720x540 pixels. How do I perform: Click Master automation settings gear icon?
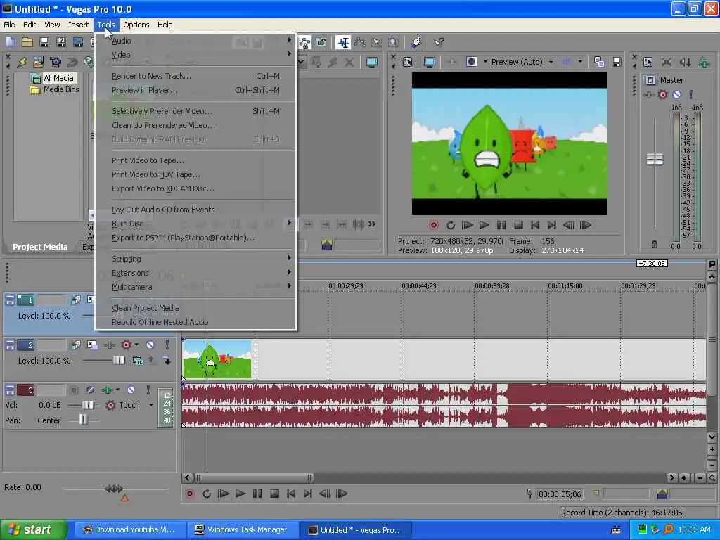pos(662,95)
